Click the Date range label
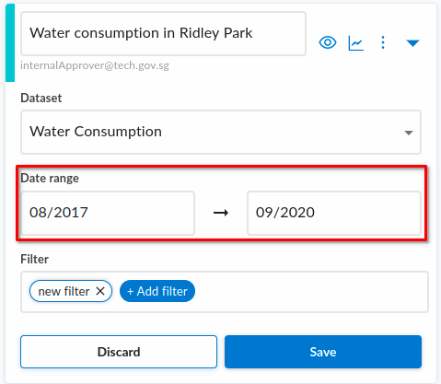The image size is (441, 384). pyautogui.click(x=50, y=178)
